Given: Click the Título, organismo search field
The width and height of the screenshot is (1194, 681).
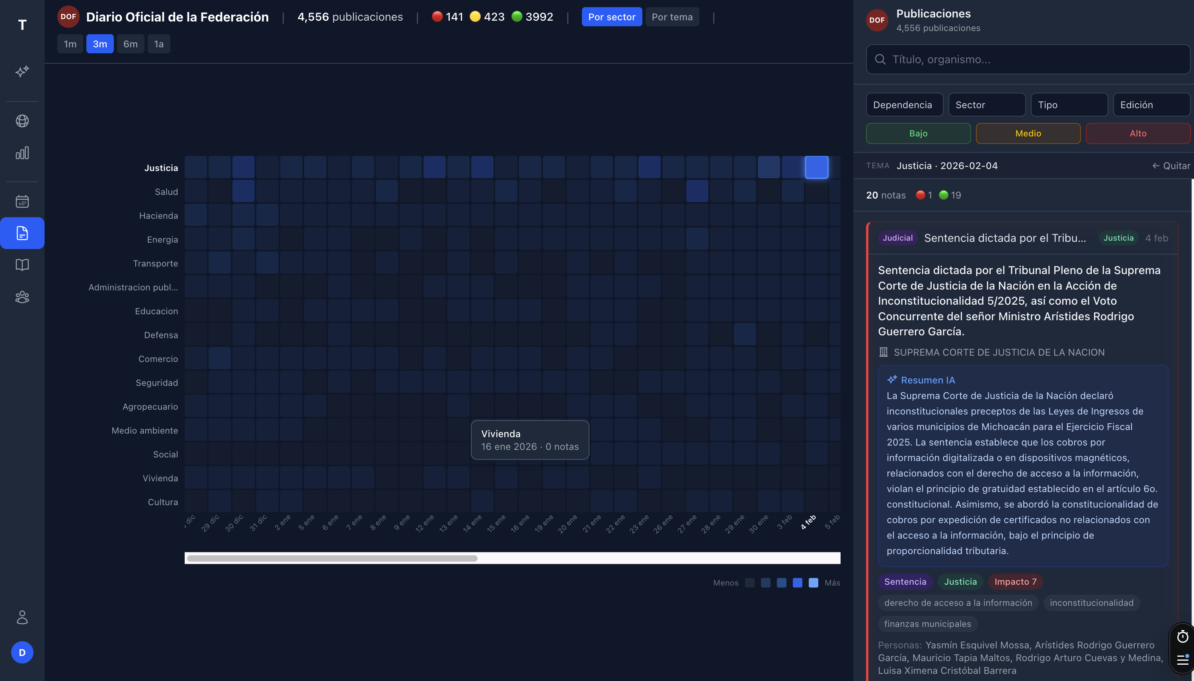Looking at the screenshot, I should click(x=1029, y=59).
